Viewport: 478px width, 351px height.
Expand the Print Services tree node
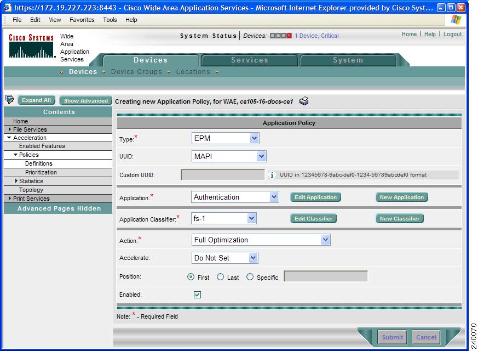10,199
